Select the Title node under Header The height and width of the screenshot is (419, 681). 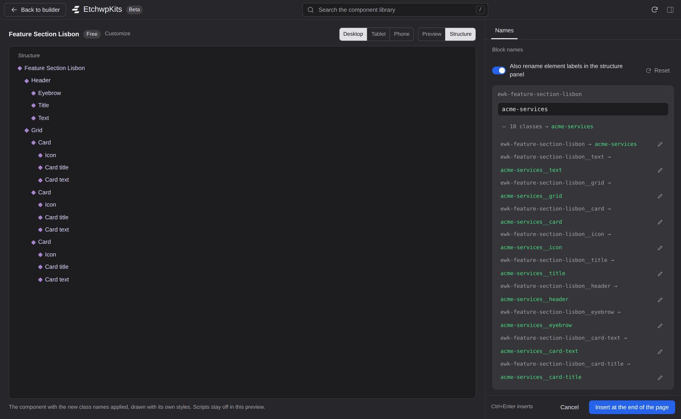point(40,106)
